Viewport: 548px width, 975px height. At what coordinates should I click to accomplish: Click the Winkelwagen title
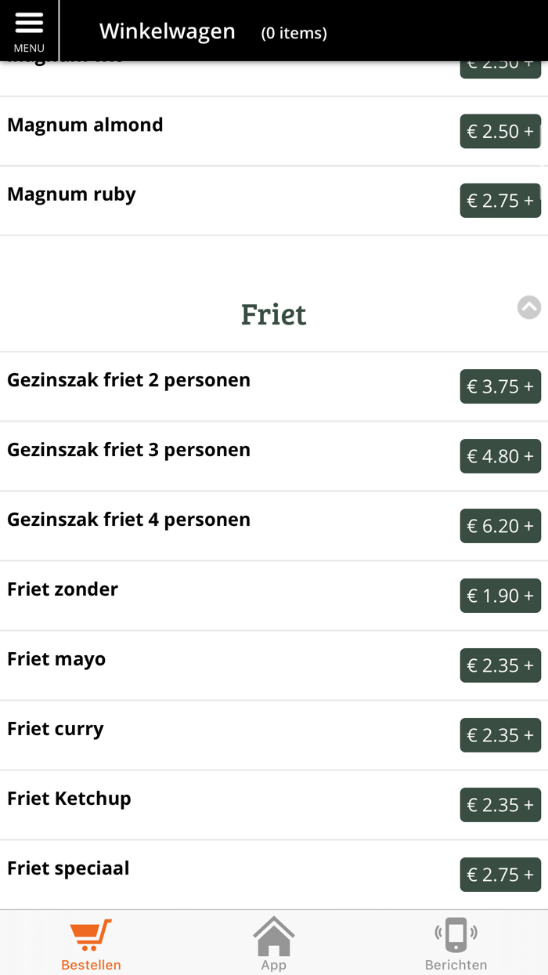click(167, 31)
